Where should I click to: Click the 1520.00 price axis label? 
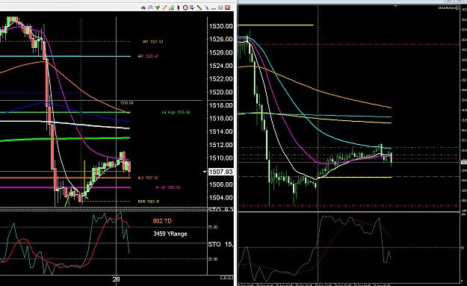[220, 92]
